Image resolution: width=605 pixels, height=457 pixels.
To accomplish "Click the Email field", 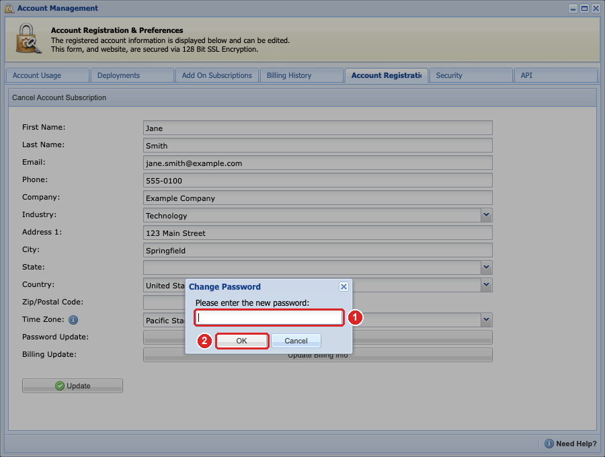I will 317,163.
